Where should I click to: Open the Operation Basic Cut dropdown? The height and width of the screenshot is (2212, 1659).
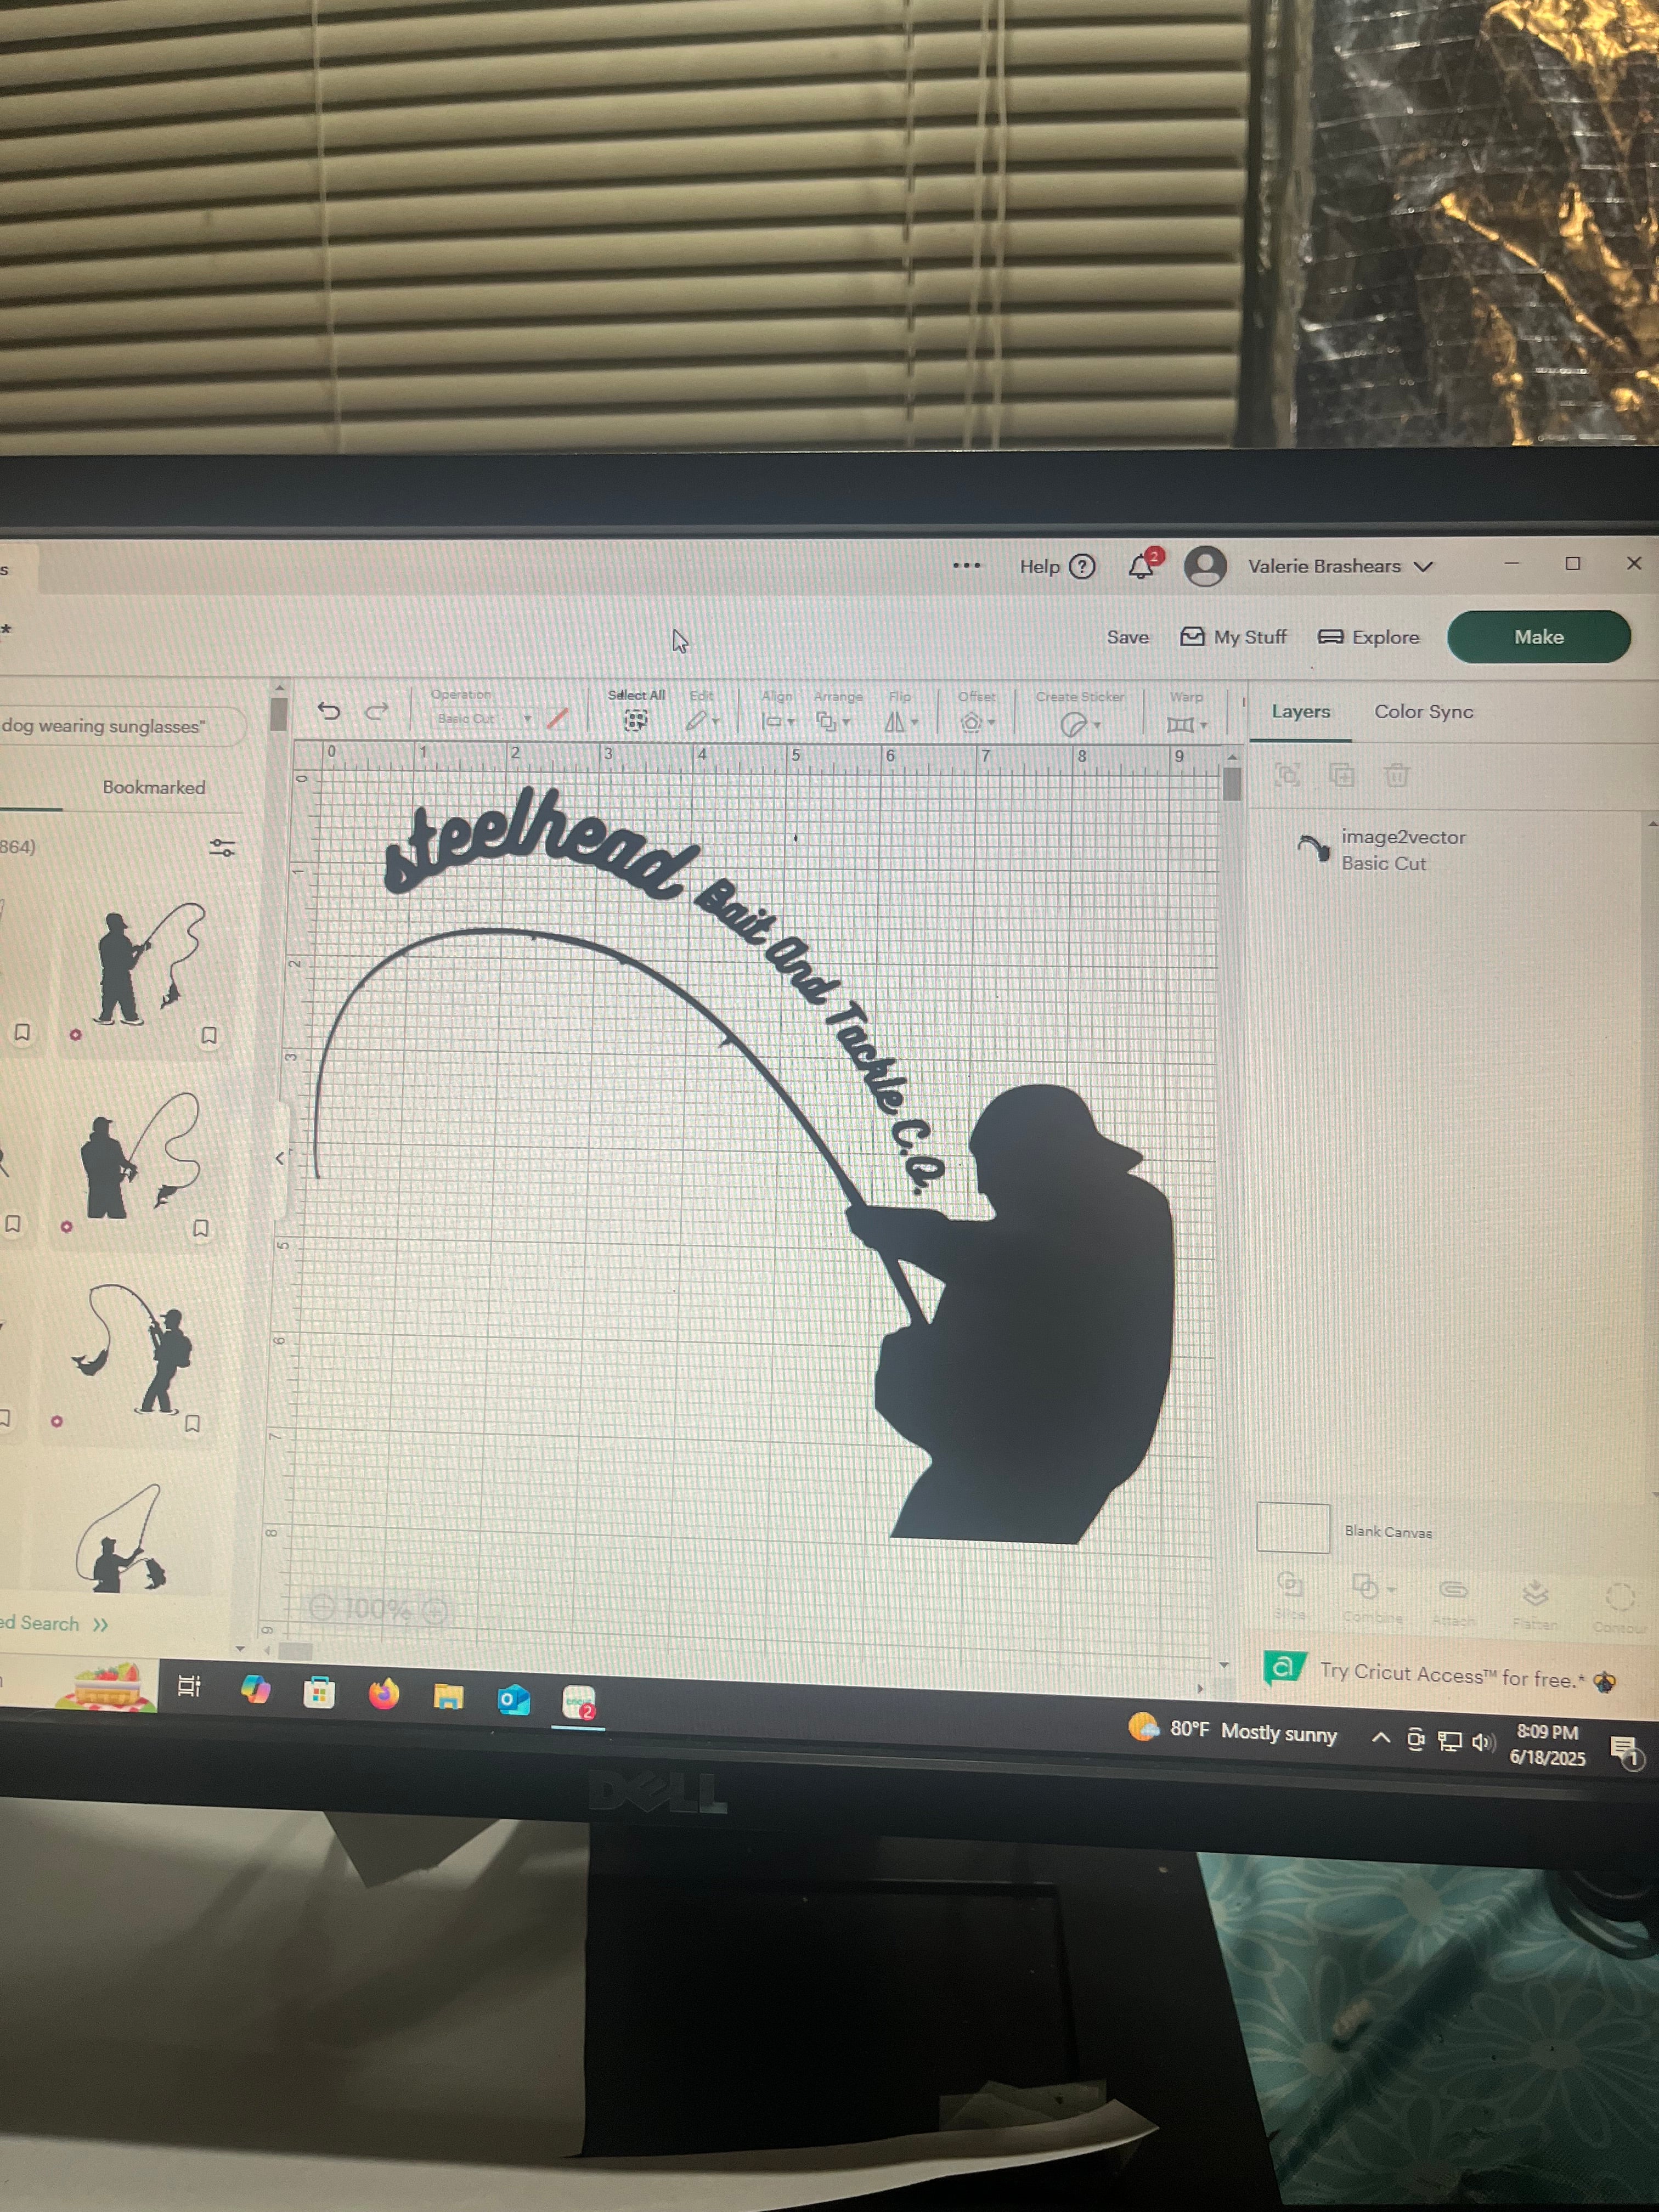484,719
